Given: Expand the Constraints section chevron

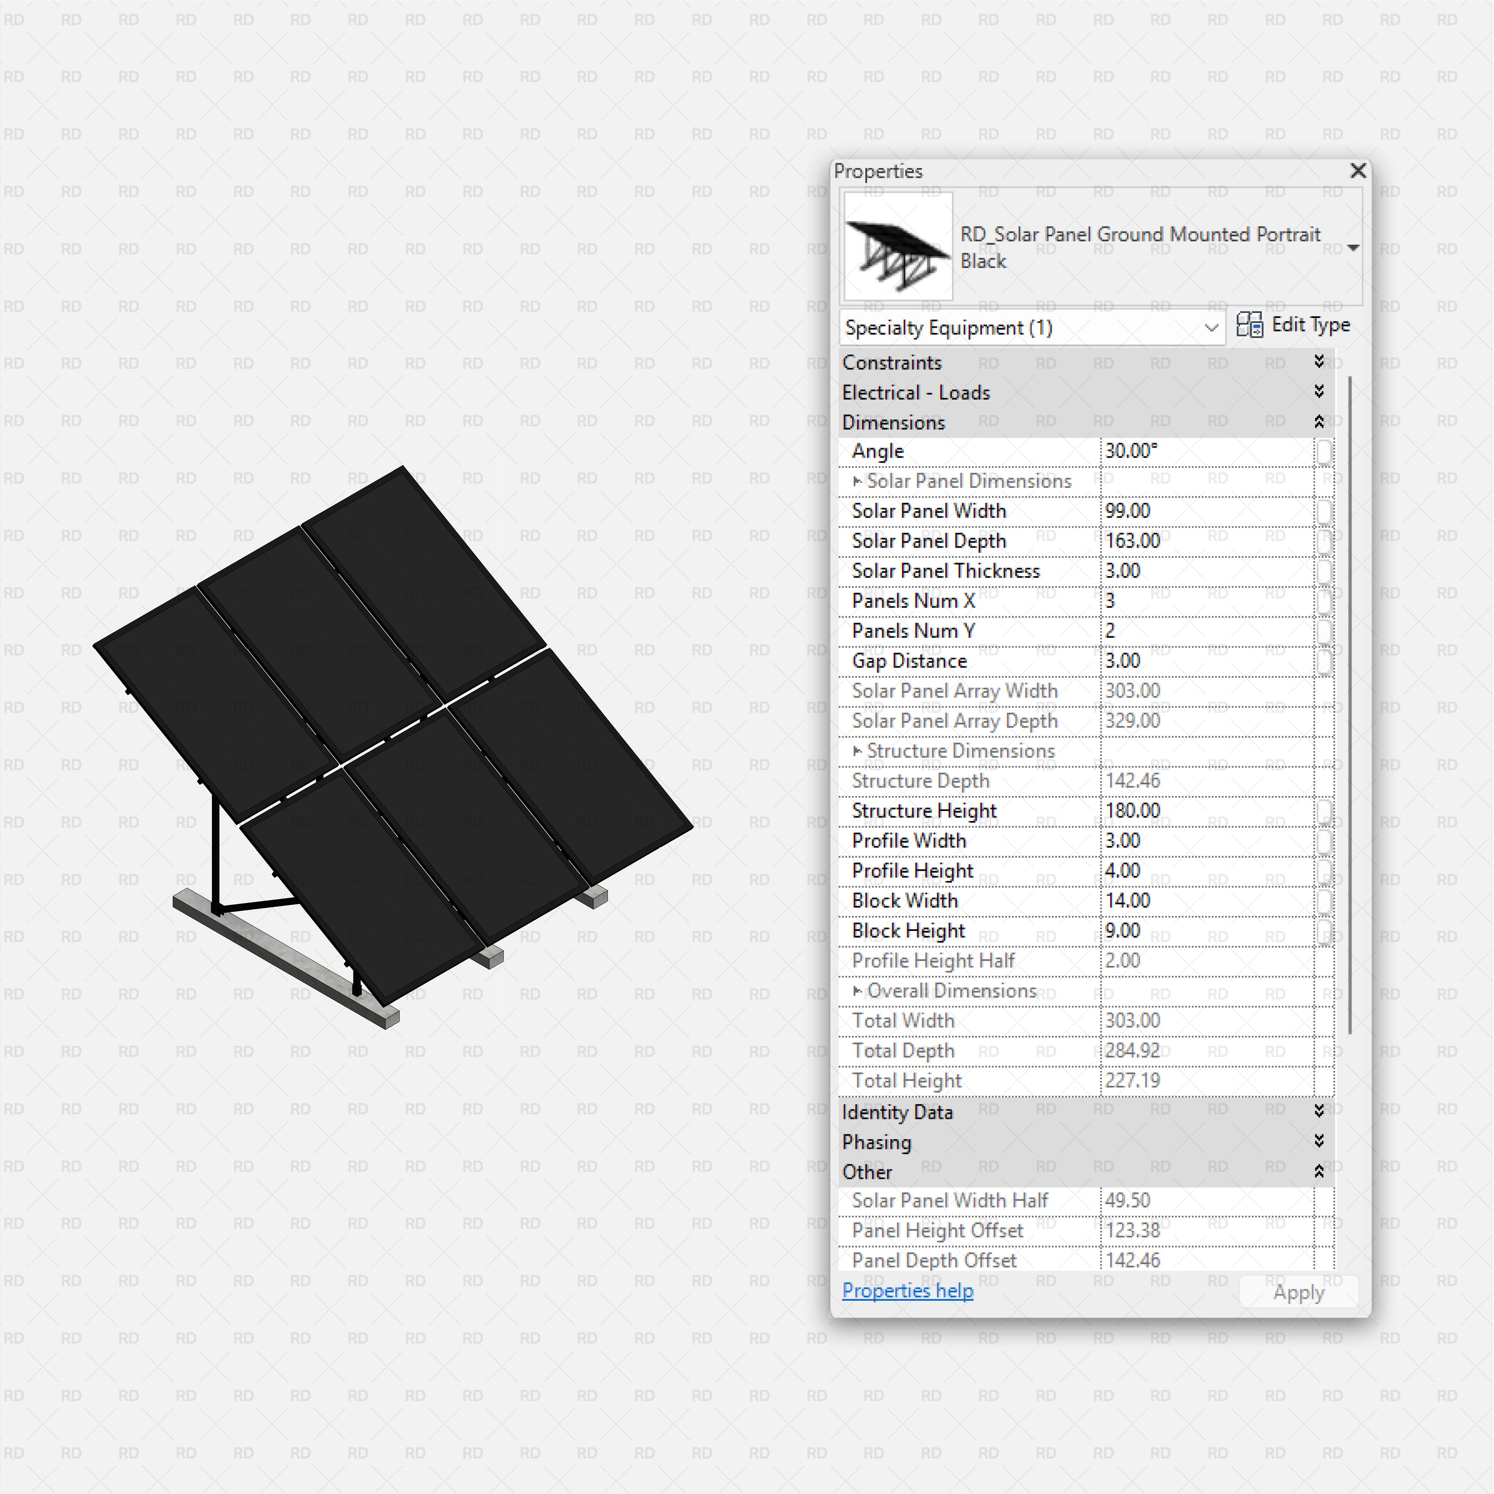Looking at the screenshot, I should tap(1319, 362).
